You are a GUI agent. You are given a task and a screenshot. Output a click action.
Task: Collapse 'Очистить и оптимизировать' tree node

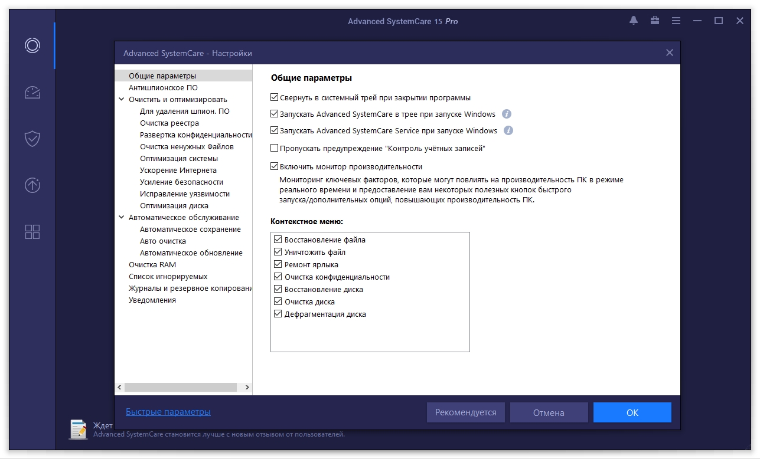click(122, 100)
